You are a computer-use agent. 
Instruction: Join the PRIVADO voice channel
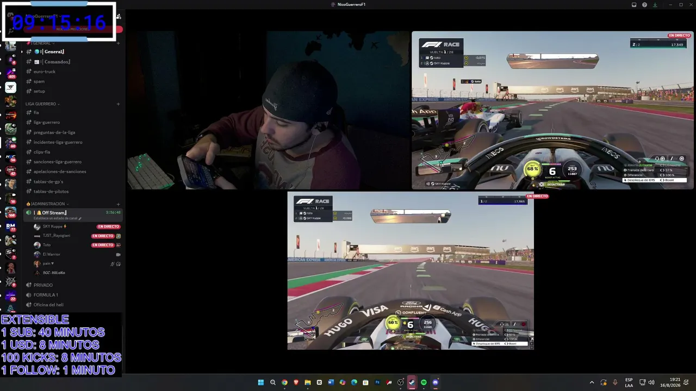(73, 285)
